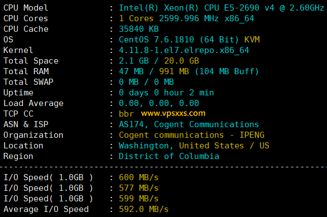This screenshot has width=327, height=217.
Task: Select the OS value 'CentOS 7.6.1810 (64 Bit) KVM'
Action: 189,40
